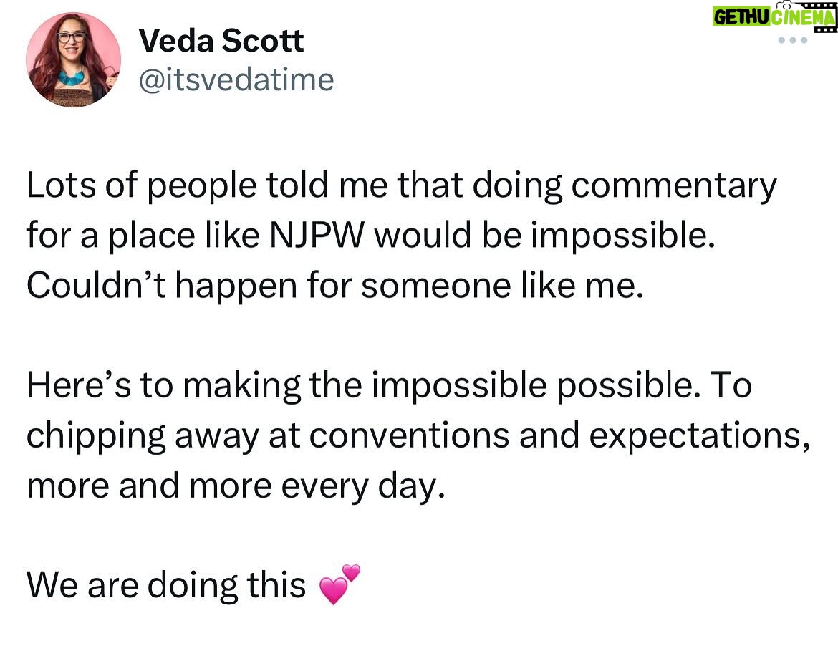This screenshot has width=838, height=651.
Task: Click the GETHU green watermark text
Action: (x=742, y=17)
